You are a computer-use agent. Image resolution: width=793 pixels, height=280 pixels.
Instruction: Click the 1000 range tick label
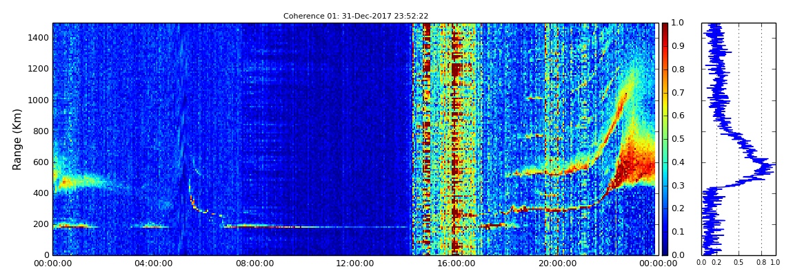[39, 100]
